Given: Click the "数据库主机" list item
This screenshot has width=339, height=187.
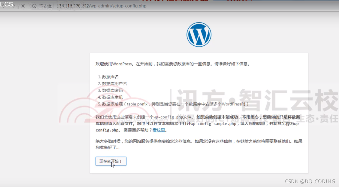Looking at the screenshot, I should [x=112, y=97].
